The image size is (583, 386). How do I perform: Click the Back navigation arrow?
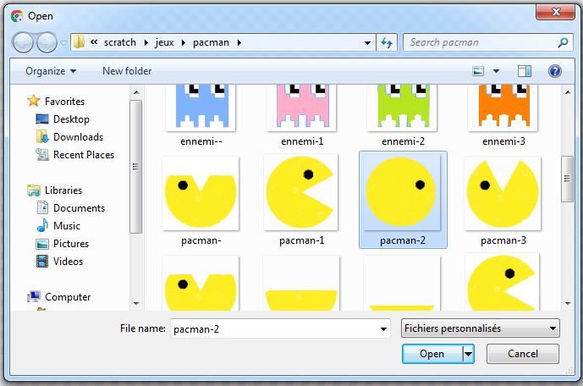coord(23,43)
